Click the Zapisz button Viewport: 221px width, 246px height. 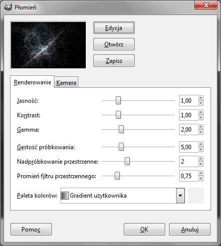114,61
